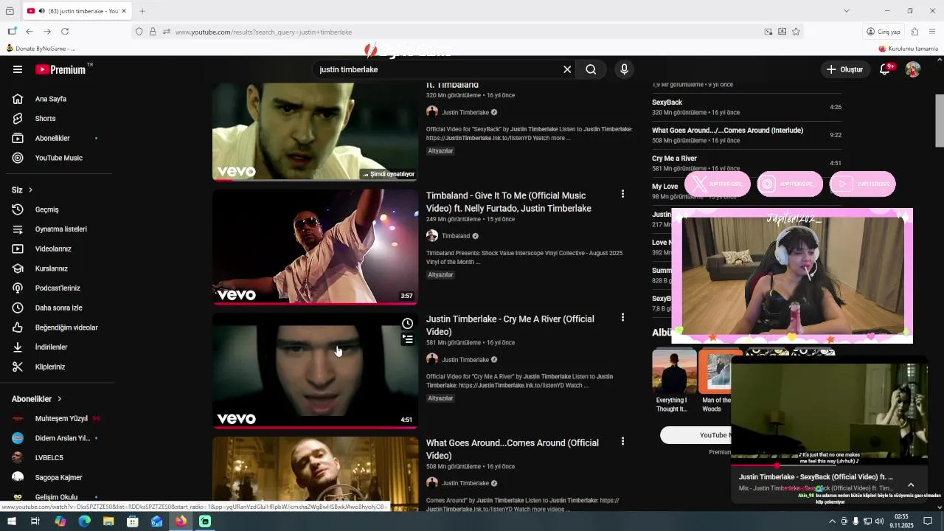Viewport: 944px width, 531px height.
Task: Open Kurslarınız in the sidebar
Action: tap(56, 268)
